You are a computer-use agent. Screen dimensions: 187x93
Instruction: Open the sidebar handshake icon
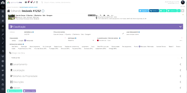3,70
